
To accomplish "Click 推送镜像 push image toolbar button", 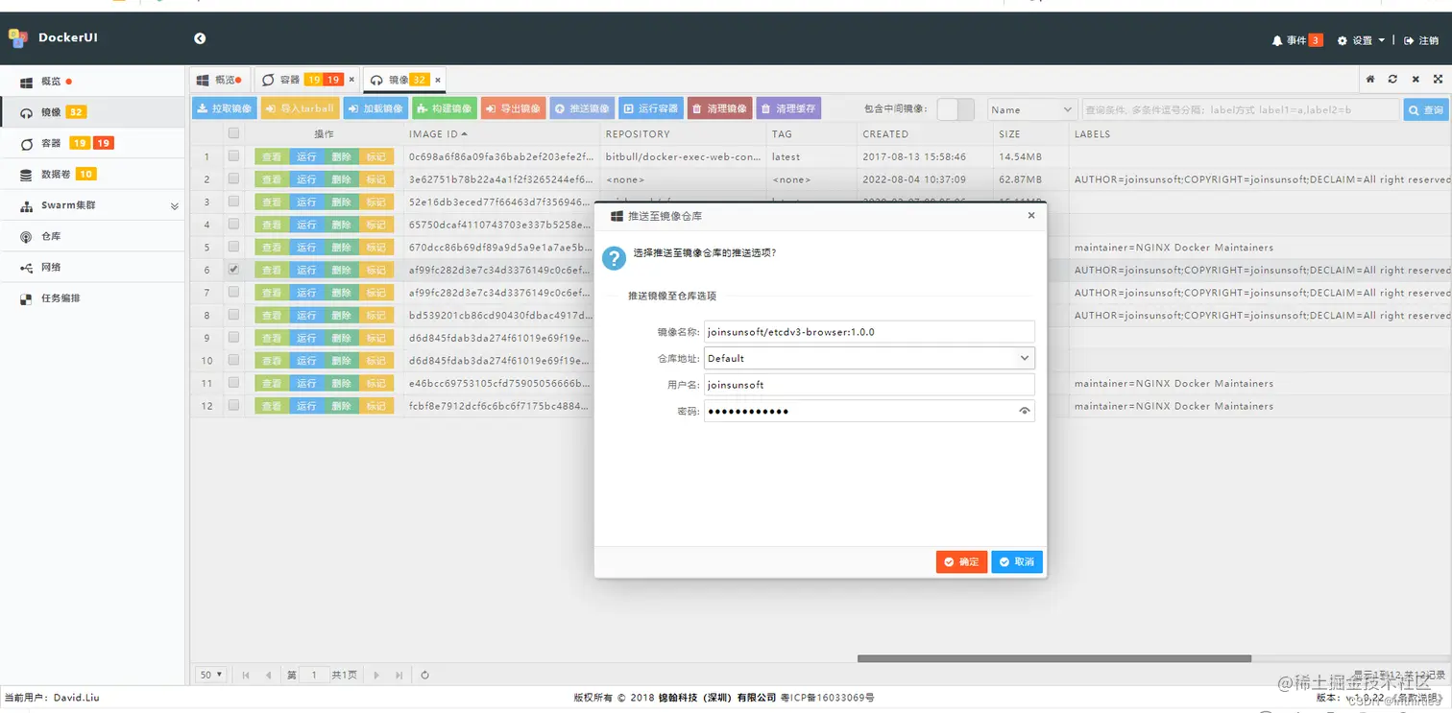I will pyautogui.click(x=582, y=108).
